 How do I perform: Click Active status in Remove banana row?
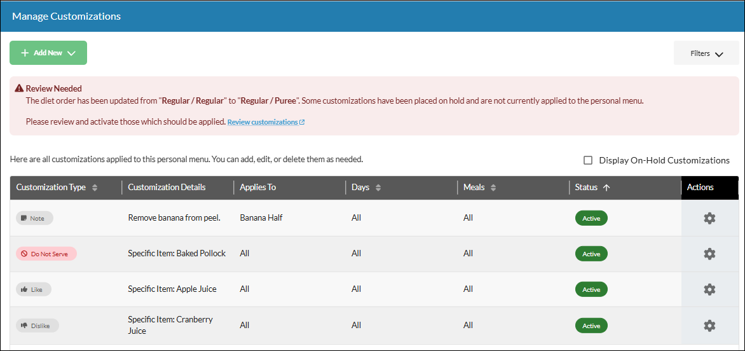click(591, 219)
